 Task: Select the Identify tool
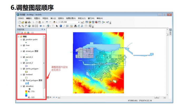pos(61,26)
